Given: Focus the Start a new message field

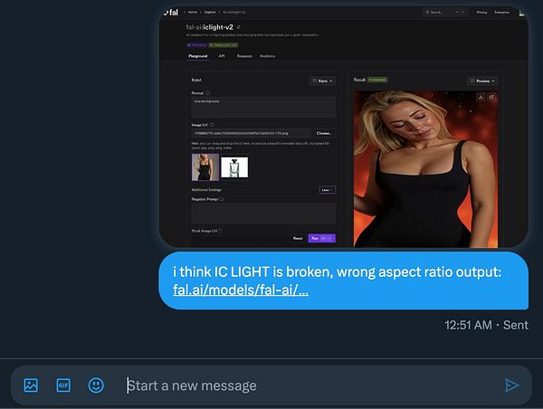Looking at the screenshot, I should [311, 385].
